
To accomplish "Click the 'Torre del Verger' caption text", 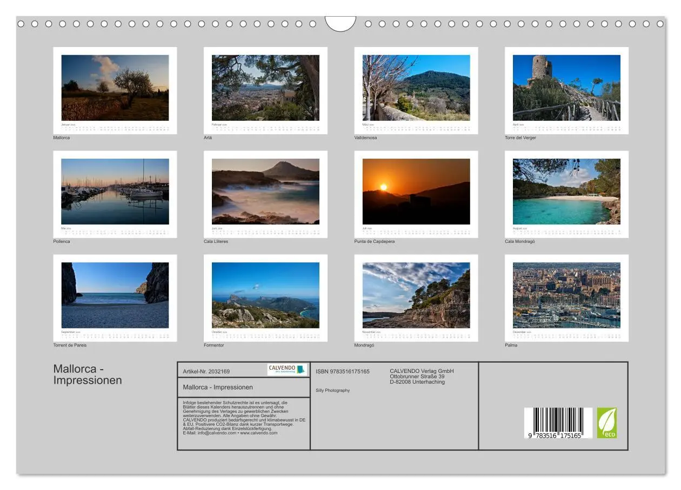I will (520, 138).
